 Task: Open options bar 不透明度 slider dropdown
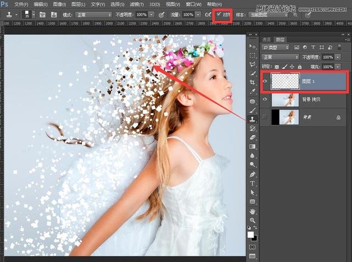(152, 15)
